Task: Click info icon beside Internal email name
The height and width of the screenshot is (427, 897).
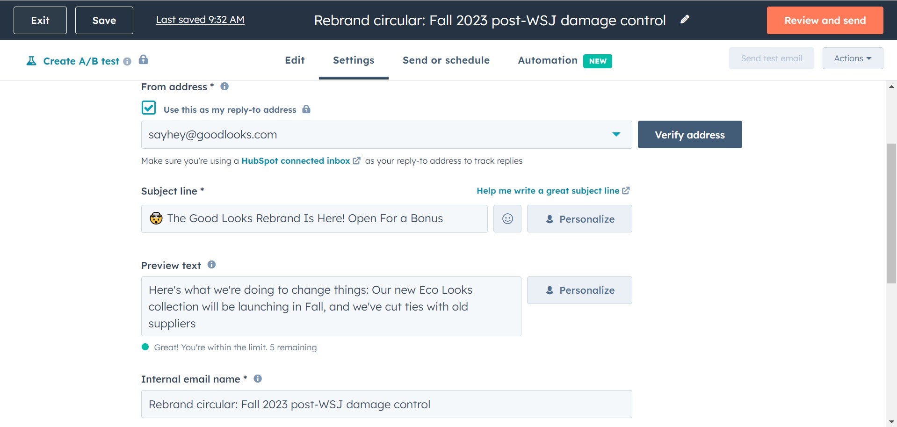Action: [258, 379]
